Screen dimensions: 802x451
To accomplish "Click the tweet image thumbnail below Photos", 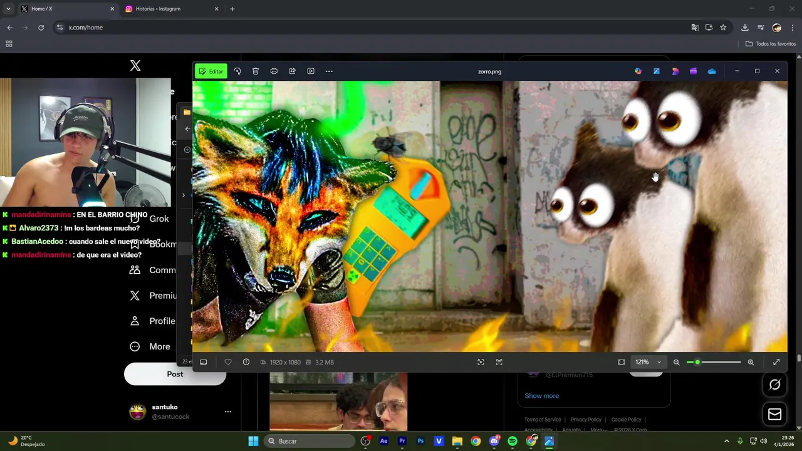I will (x=338, y=402).
